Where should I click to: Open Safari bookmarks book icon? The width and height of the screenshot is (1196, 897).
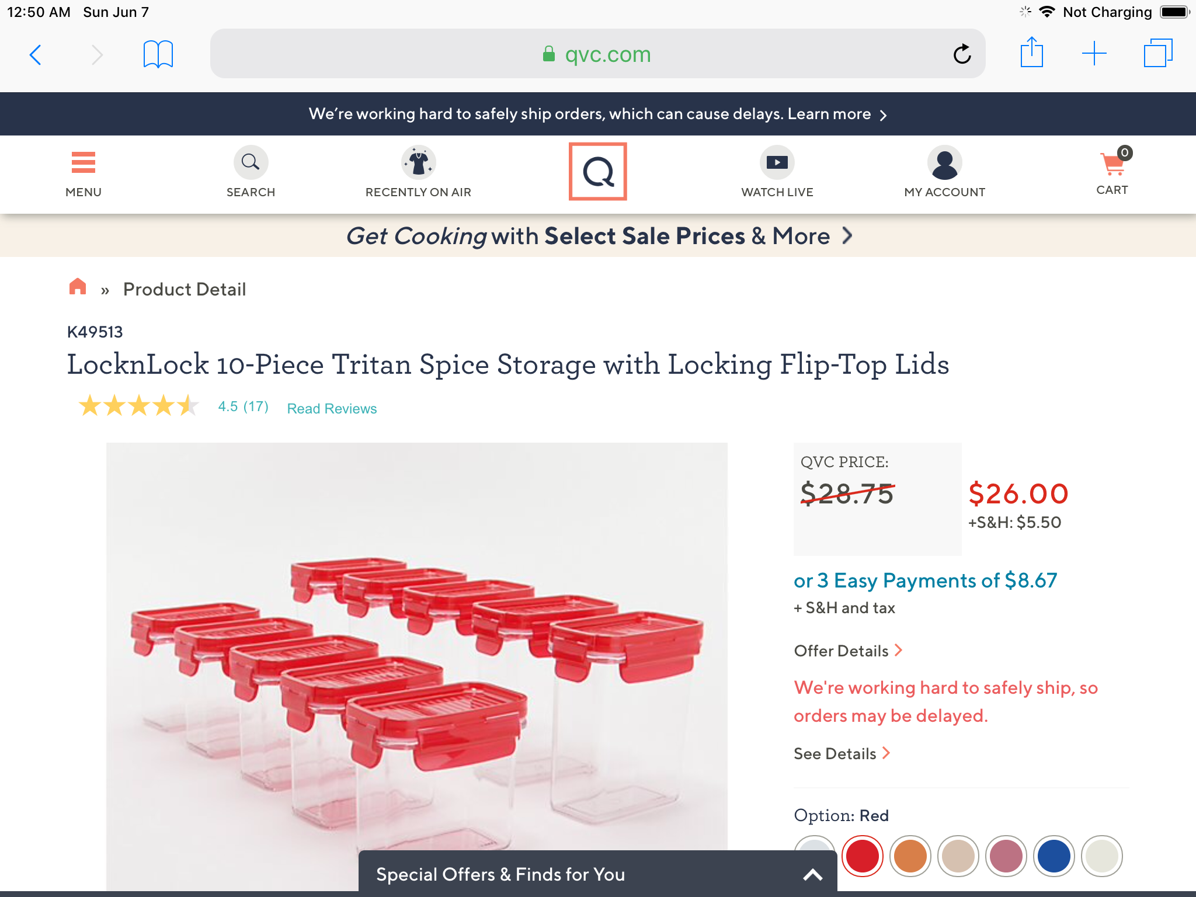click(158, 54)
